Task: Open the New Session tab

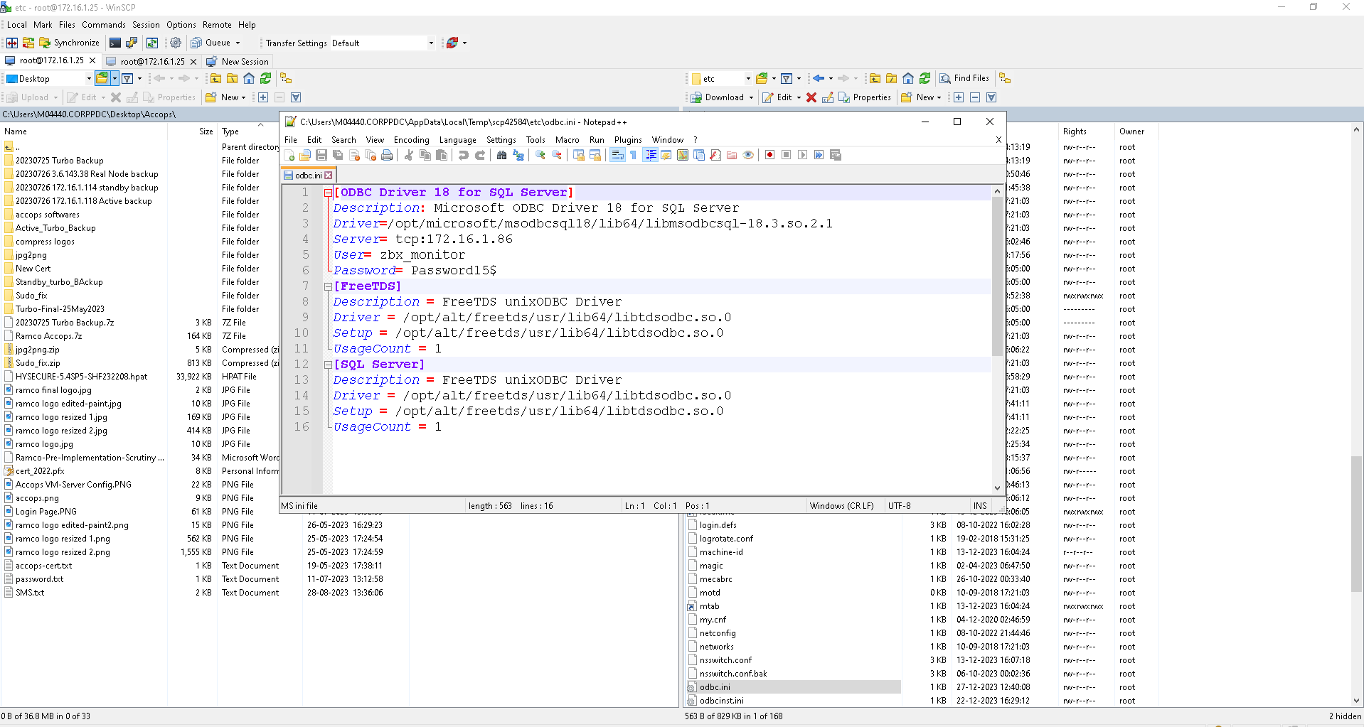Action: point(238,62)
